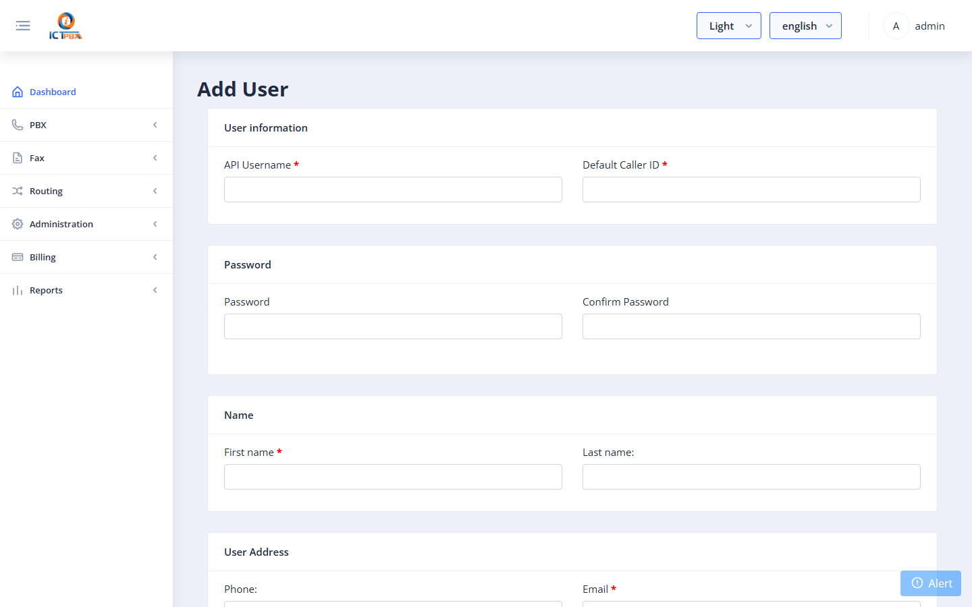
Task: Click the Alert button
Action: pyautogui.click(x=931, y=583)
